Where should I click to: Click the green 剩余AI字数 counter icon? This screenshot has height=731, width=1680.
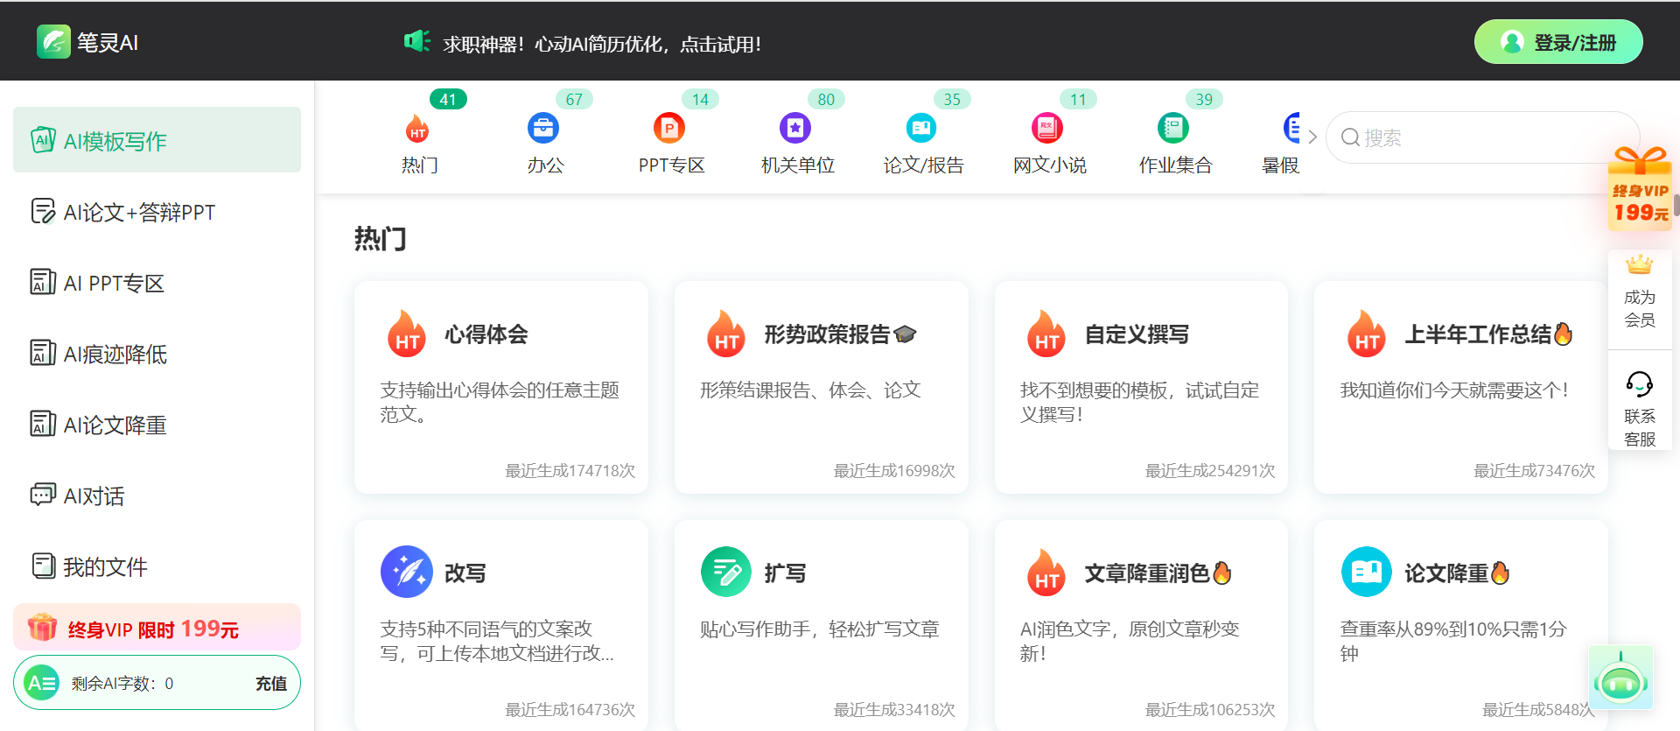(41, 683)
